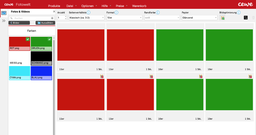The width and height of the screenshot is (256, 135).
Task: Click the Fotos & Videos panel title
Action: tap(20, 12)
